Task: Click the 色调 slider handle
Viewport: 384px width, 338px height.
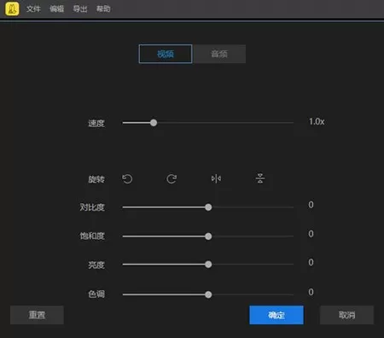Action: click(208, 294)
